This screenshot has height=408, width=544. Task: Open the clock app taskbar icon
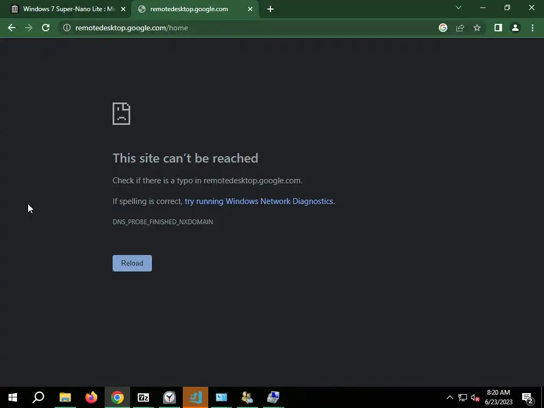(x=169, y=397)
